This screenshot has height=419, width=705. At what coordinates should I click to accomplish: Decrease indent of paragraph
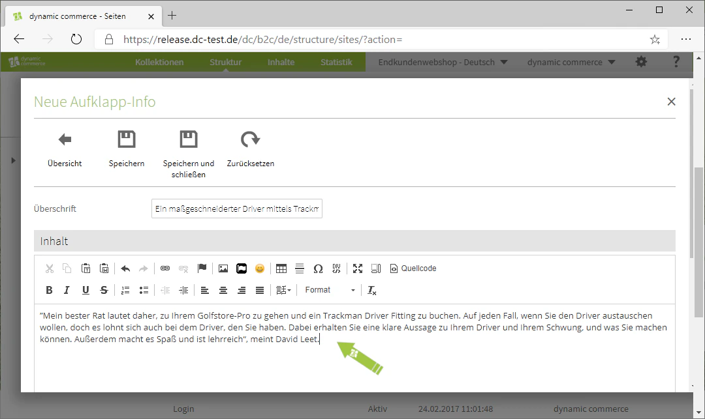[x=165, y=290]
